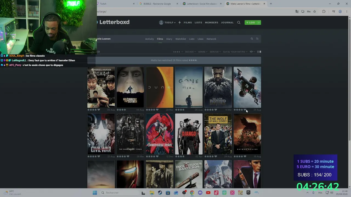Click the TIGILF profile avatar
Image resolution: width=351 pixels, height=197 pixels.
tap(161, 22)
